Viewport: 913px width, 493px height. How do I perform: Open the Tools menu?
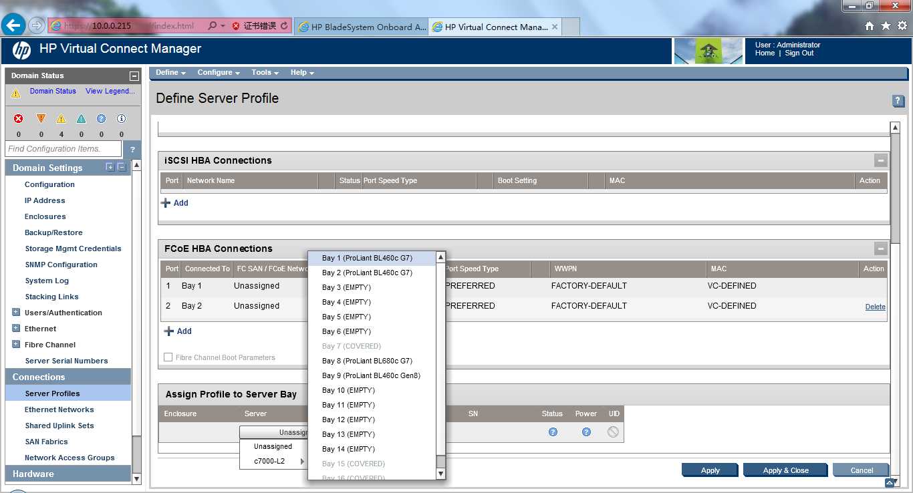(x=265, y=72)
